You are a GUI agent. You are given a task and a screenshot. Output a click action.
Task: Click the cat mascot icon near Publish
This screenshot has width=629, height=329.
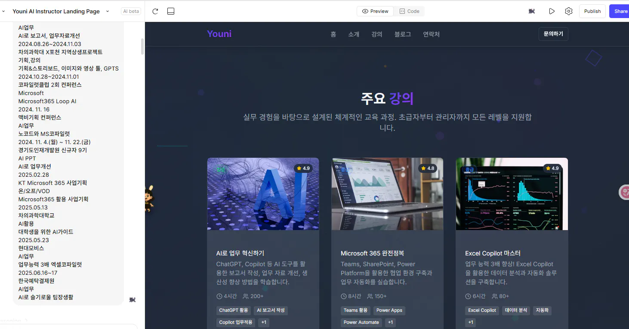coord(532,11)
